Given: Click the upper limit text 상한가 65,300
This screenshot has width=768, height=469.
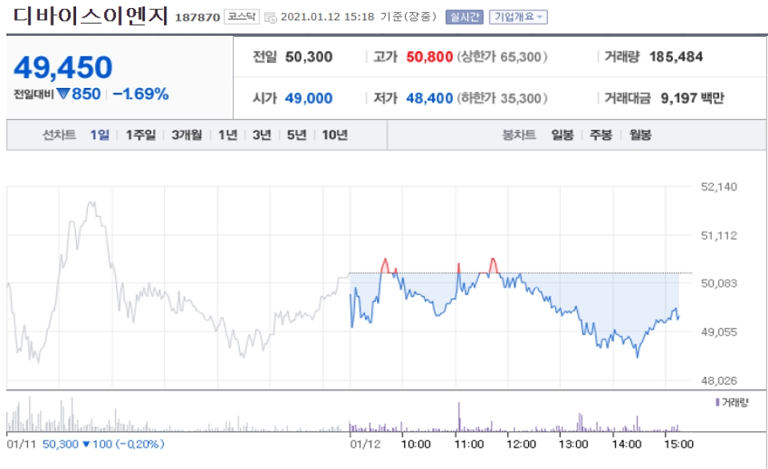Looking at the screenshot, I should click(x=502, y=57).
